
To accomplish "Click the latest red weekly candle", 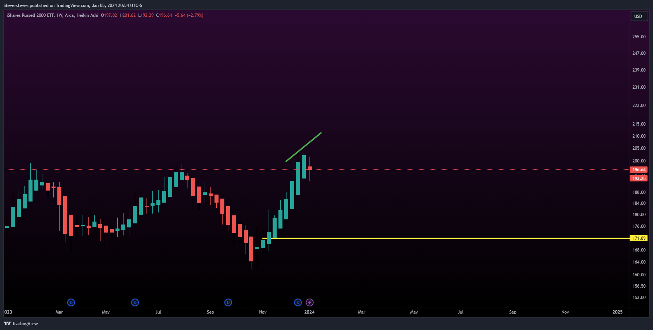I will [310, 168].
